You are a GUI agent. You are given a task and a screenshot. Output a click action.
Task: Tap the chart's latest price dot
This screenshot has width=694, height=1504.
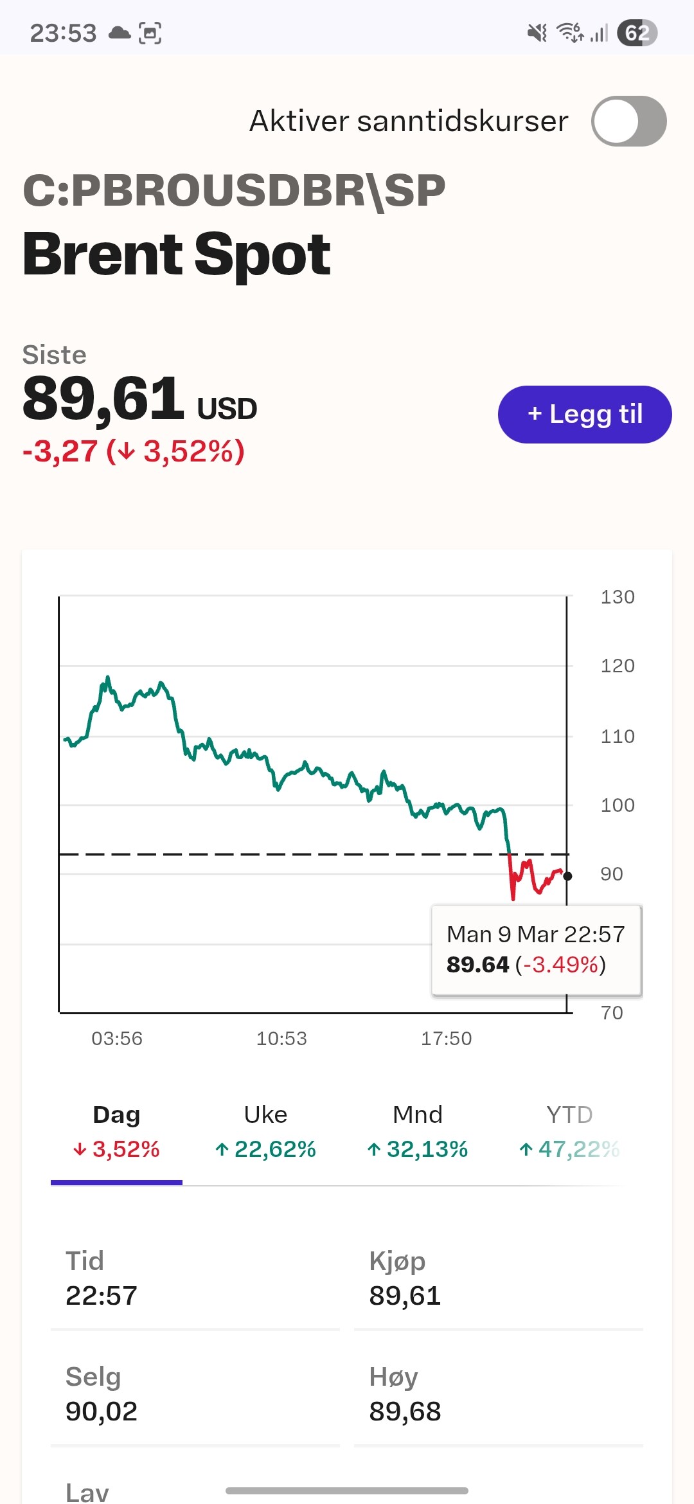[x=567, y=876]
